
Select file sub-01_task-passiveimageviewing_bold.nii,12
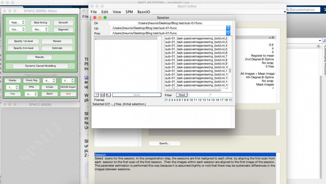tap(196, 74)
